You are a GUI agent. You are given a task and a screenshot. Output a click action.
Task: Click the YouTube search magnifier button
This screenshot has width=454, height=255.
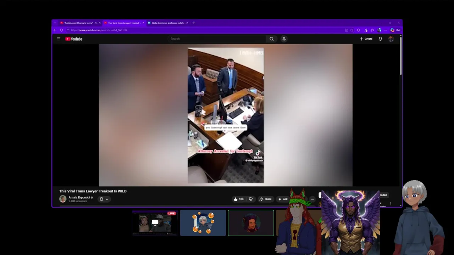(x=271, y=39)
